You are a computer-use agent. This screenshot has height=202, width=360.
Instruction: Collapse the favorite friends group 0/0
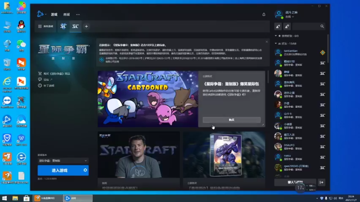pos(276,36)
